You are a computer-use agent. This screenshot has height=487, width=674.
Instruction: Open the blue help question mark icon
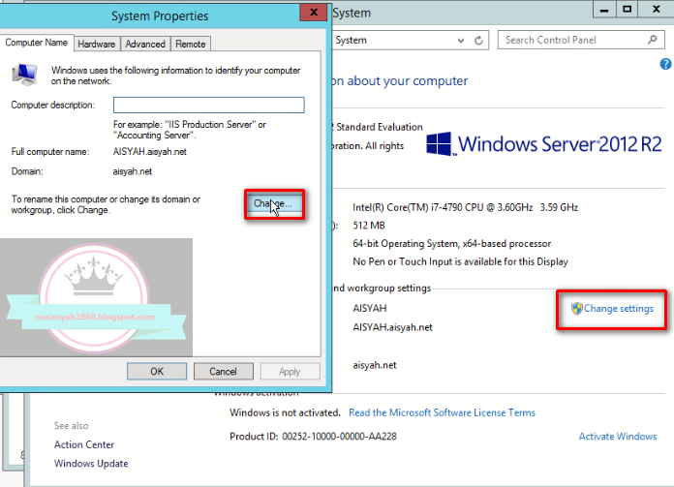pyautogui.click(x=666, y=64)
